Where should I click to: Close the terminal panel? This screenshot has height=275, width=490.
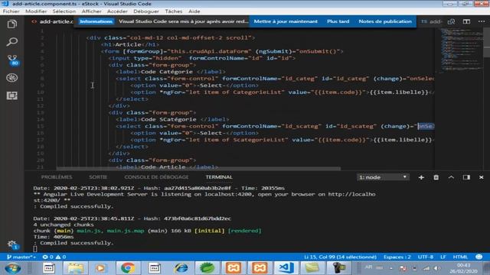pos(482,177)
